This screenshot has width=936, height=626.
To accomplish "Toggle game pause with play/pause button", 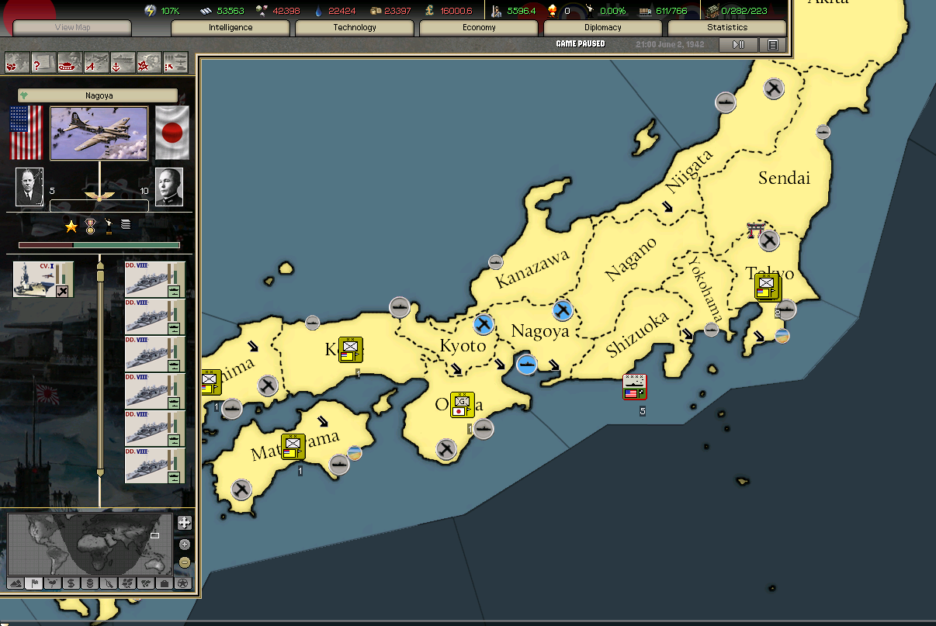I will pyautogui.click(x=738, y=45).
